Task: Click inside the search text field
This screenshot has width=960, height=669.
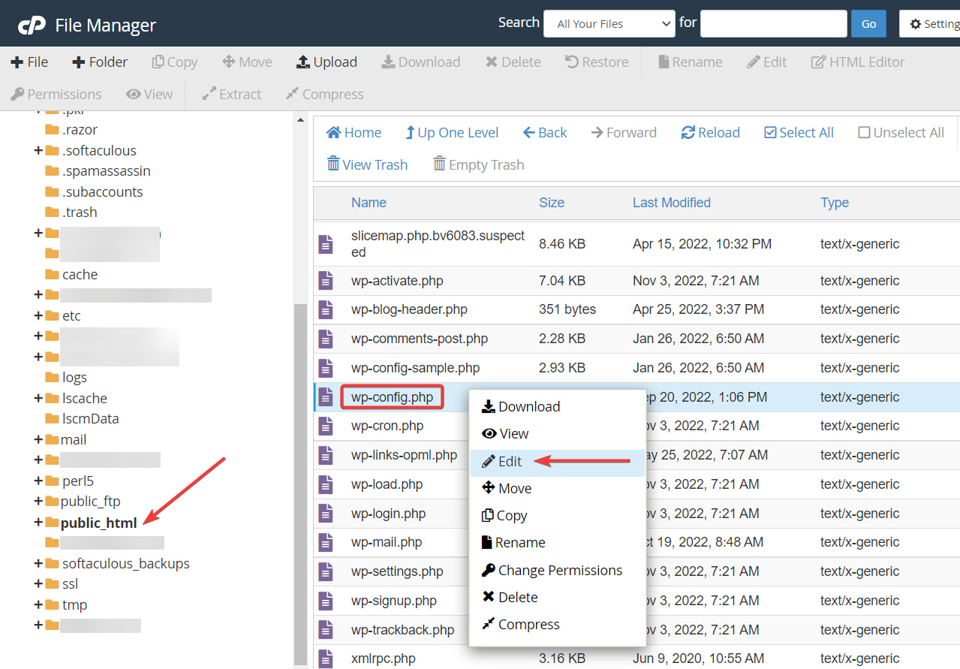Action: (x=773, y=23)
